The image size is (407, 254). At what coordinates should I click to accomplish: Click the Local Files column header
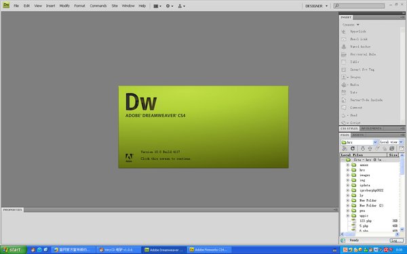pos(364,155)
